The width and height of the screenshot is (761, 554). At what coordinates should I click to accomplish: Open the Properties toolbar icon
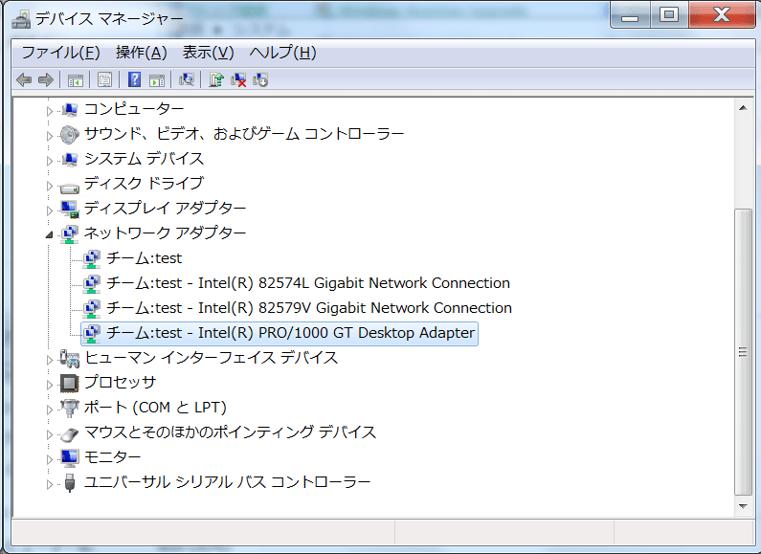tap(104, 80)
